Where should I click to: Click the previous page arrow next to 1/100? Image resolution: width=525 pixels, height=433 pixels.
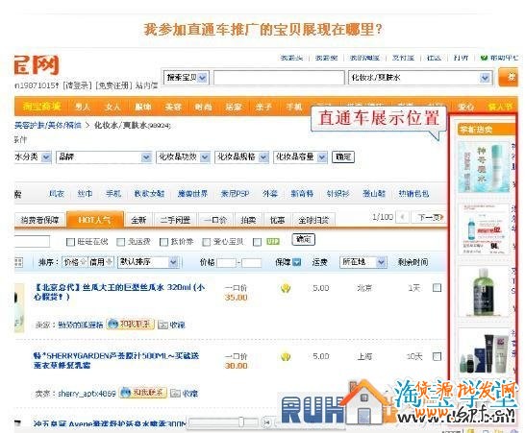pyautogui.click(x=402, y=217)
